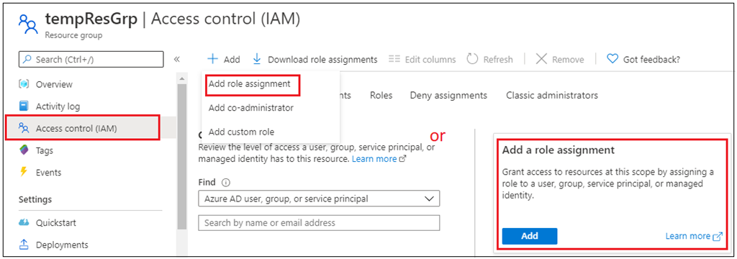Click the Access control (IAM) people icon
The width and height of the screenshot is (737, 259).
[x=24, y=128]
